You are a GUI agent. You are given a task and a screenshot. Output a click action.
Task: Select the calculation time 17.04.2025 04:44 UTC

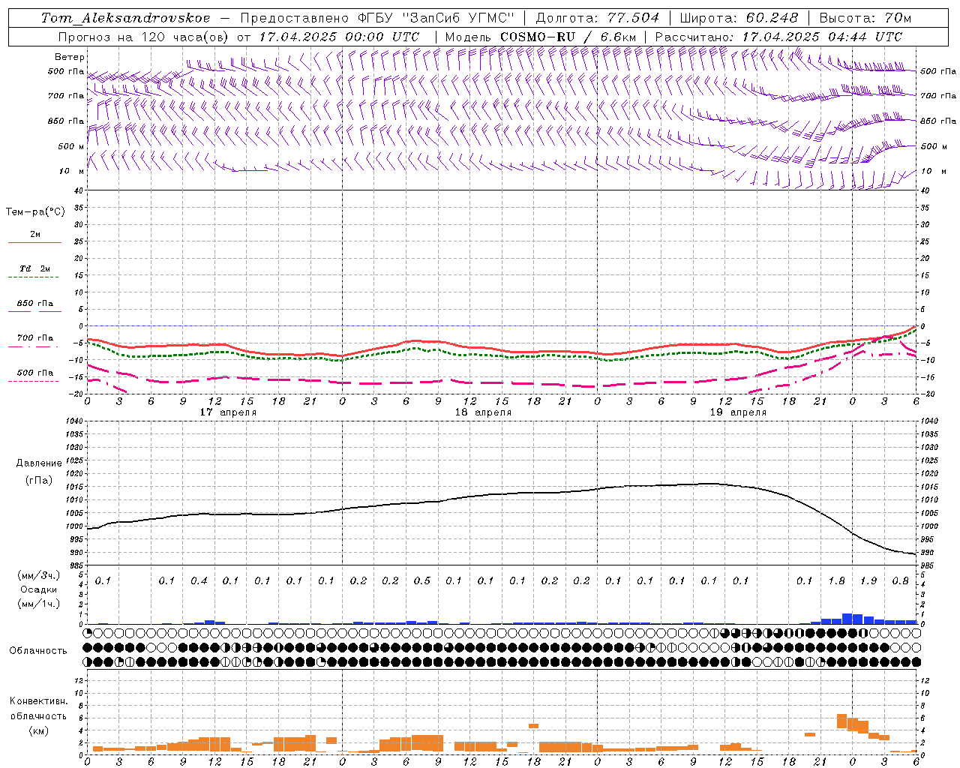[822, 37]
